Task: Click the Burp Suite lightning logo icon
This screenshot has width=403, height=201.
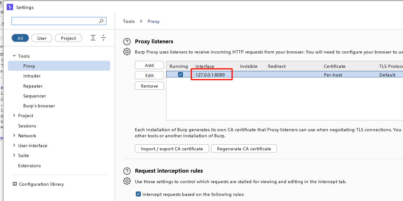Action: pos(10,7)
